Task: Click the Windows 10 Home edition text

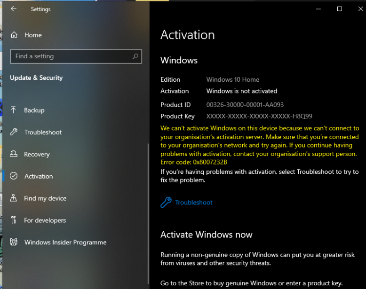Action: (x=233, y=79)
